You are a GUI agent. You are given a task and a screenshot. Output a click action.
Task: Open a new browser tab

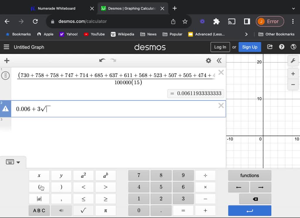(x=175, y=8)
